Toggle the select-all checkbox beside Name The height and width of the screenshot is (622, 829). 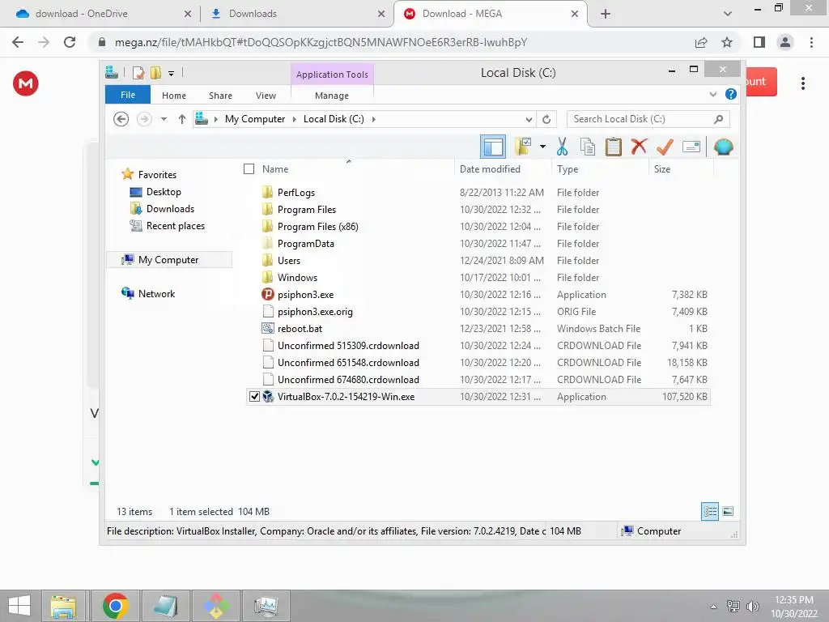pos(249,168)
